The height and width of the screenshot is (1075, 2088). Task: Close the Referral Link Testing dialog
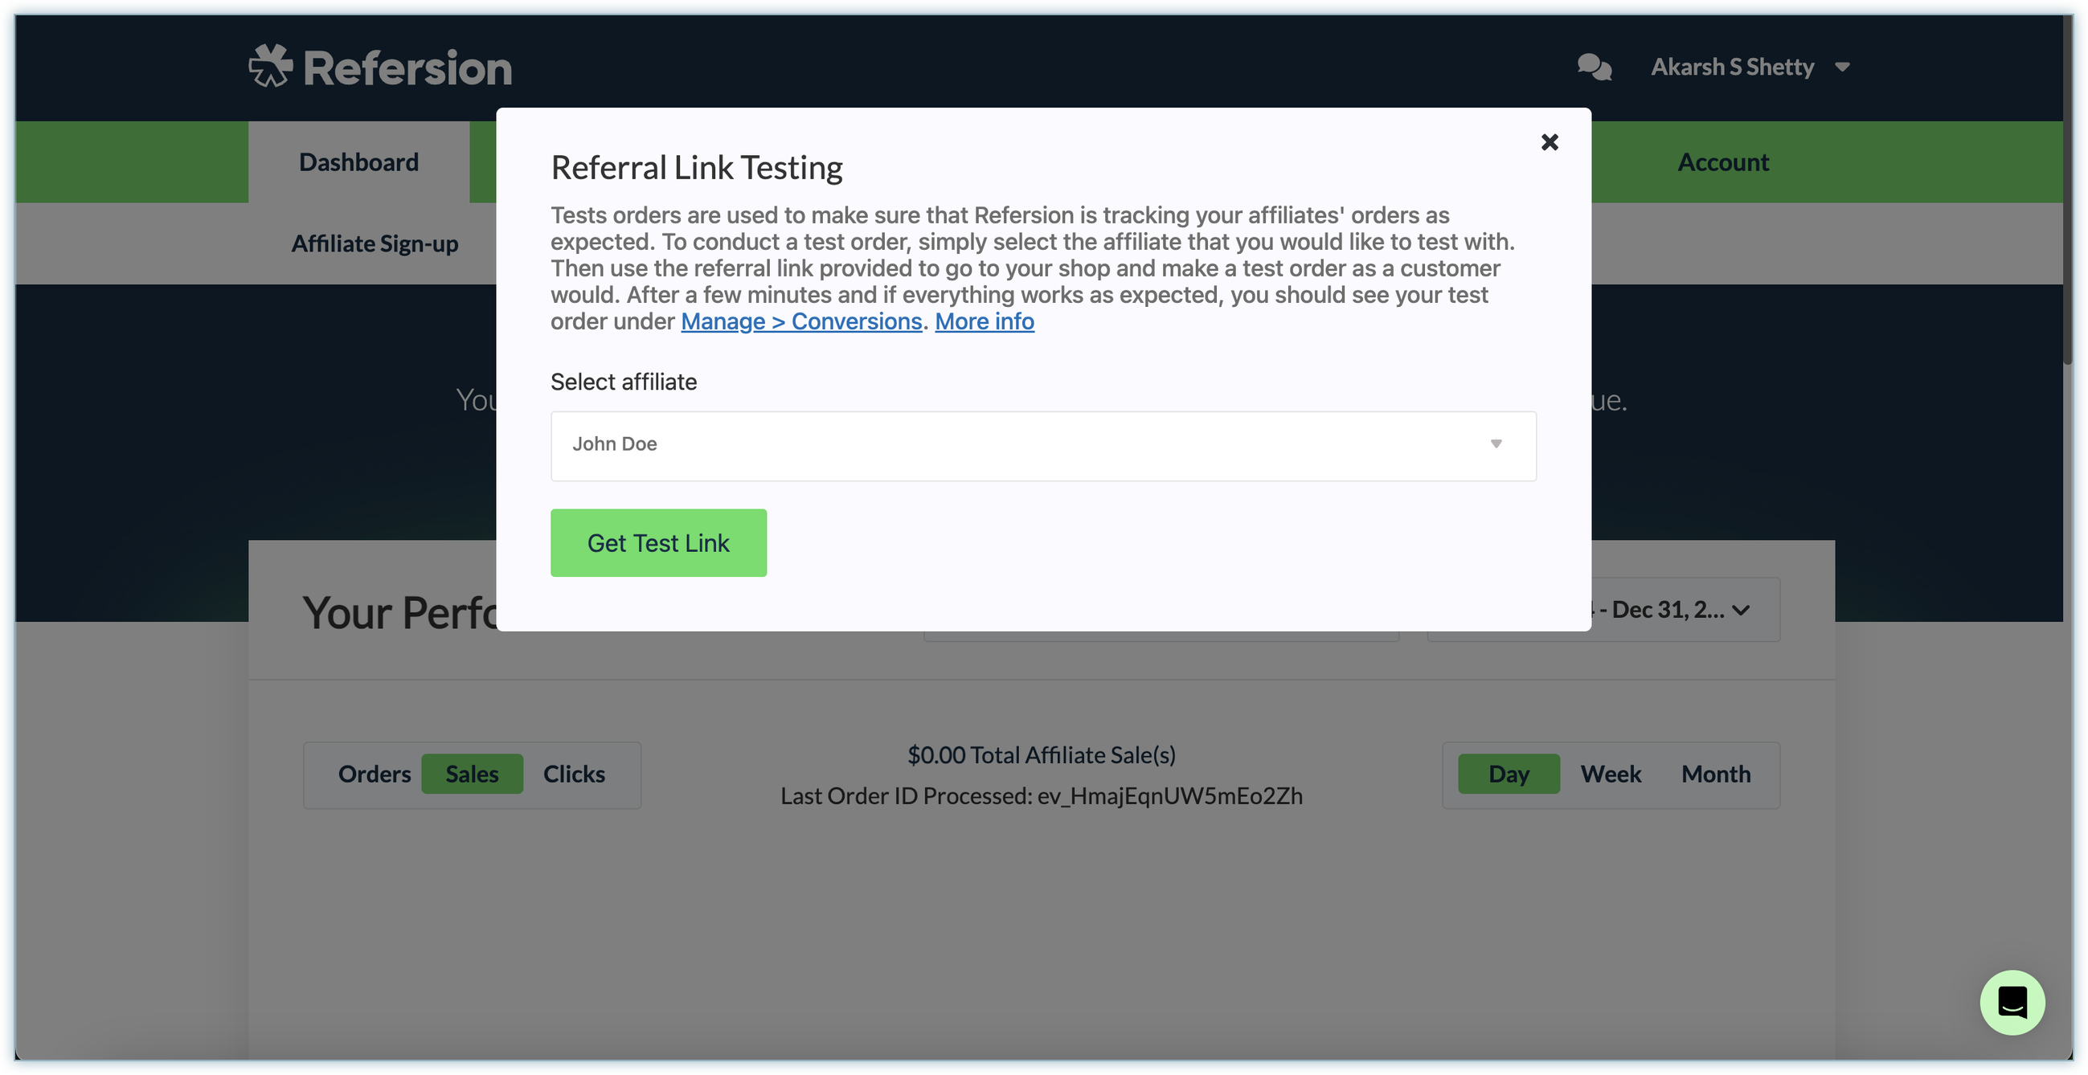click(x=1549, y=142)
